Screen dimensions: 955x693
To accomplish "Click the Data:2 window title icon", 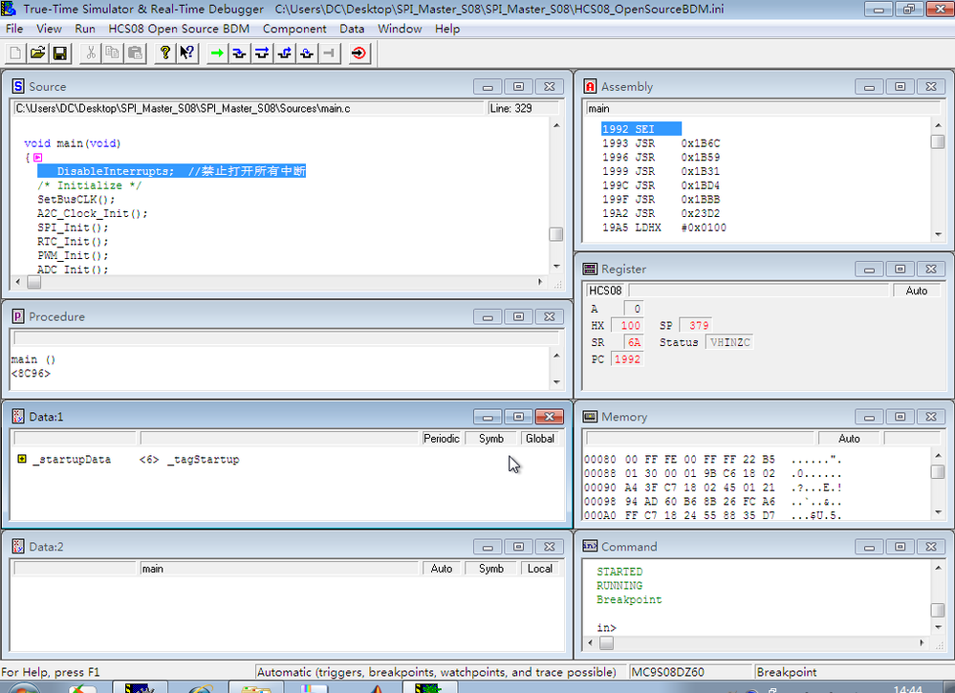I will click(x=18, y=546).
